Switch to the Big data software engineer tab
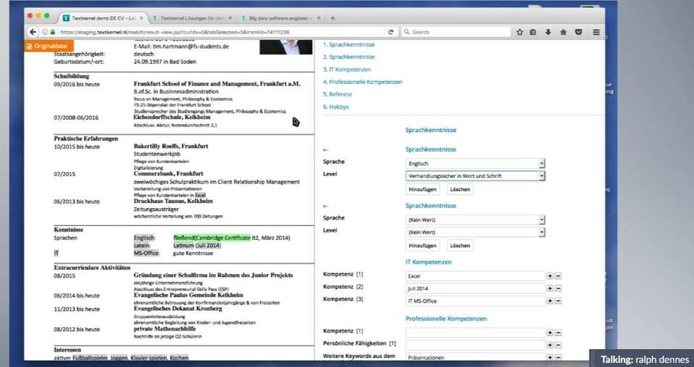This screenshot has height=367, width=694. coord(281,18)
